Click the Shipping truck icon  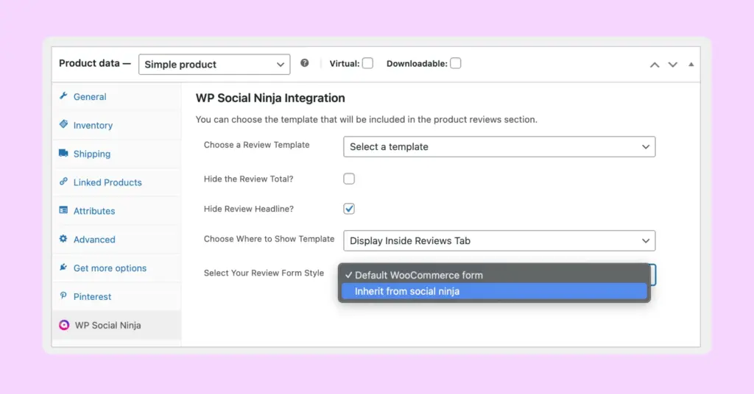(x=63, y=154)
